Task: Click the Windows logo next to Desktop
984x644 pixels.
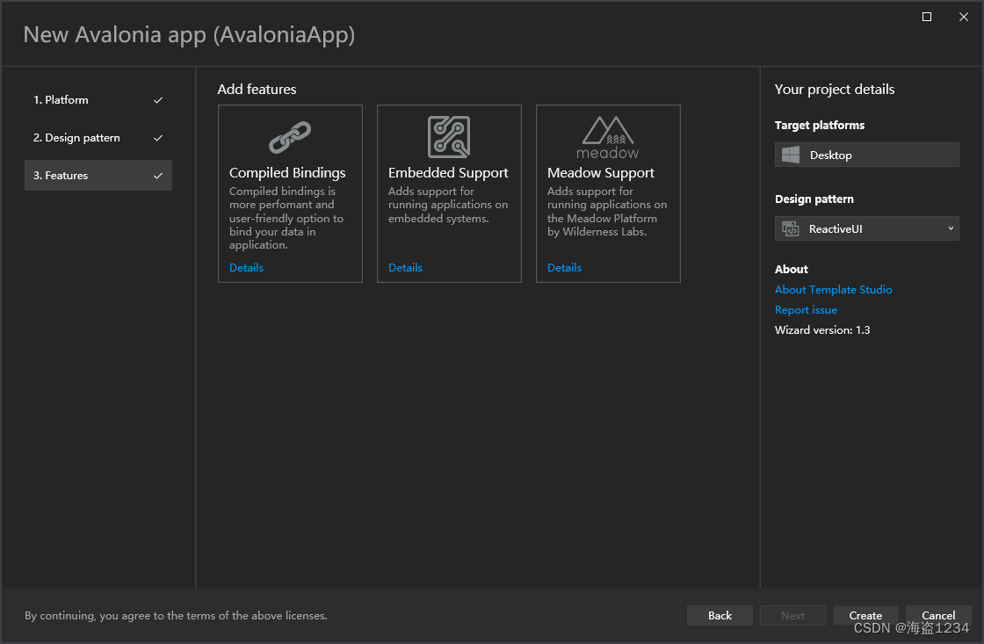Action: [x=791, y=155]
